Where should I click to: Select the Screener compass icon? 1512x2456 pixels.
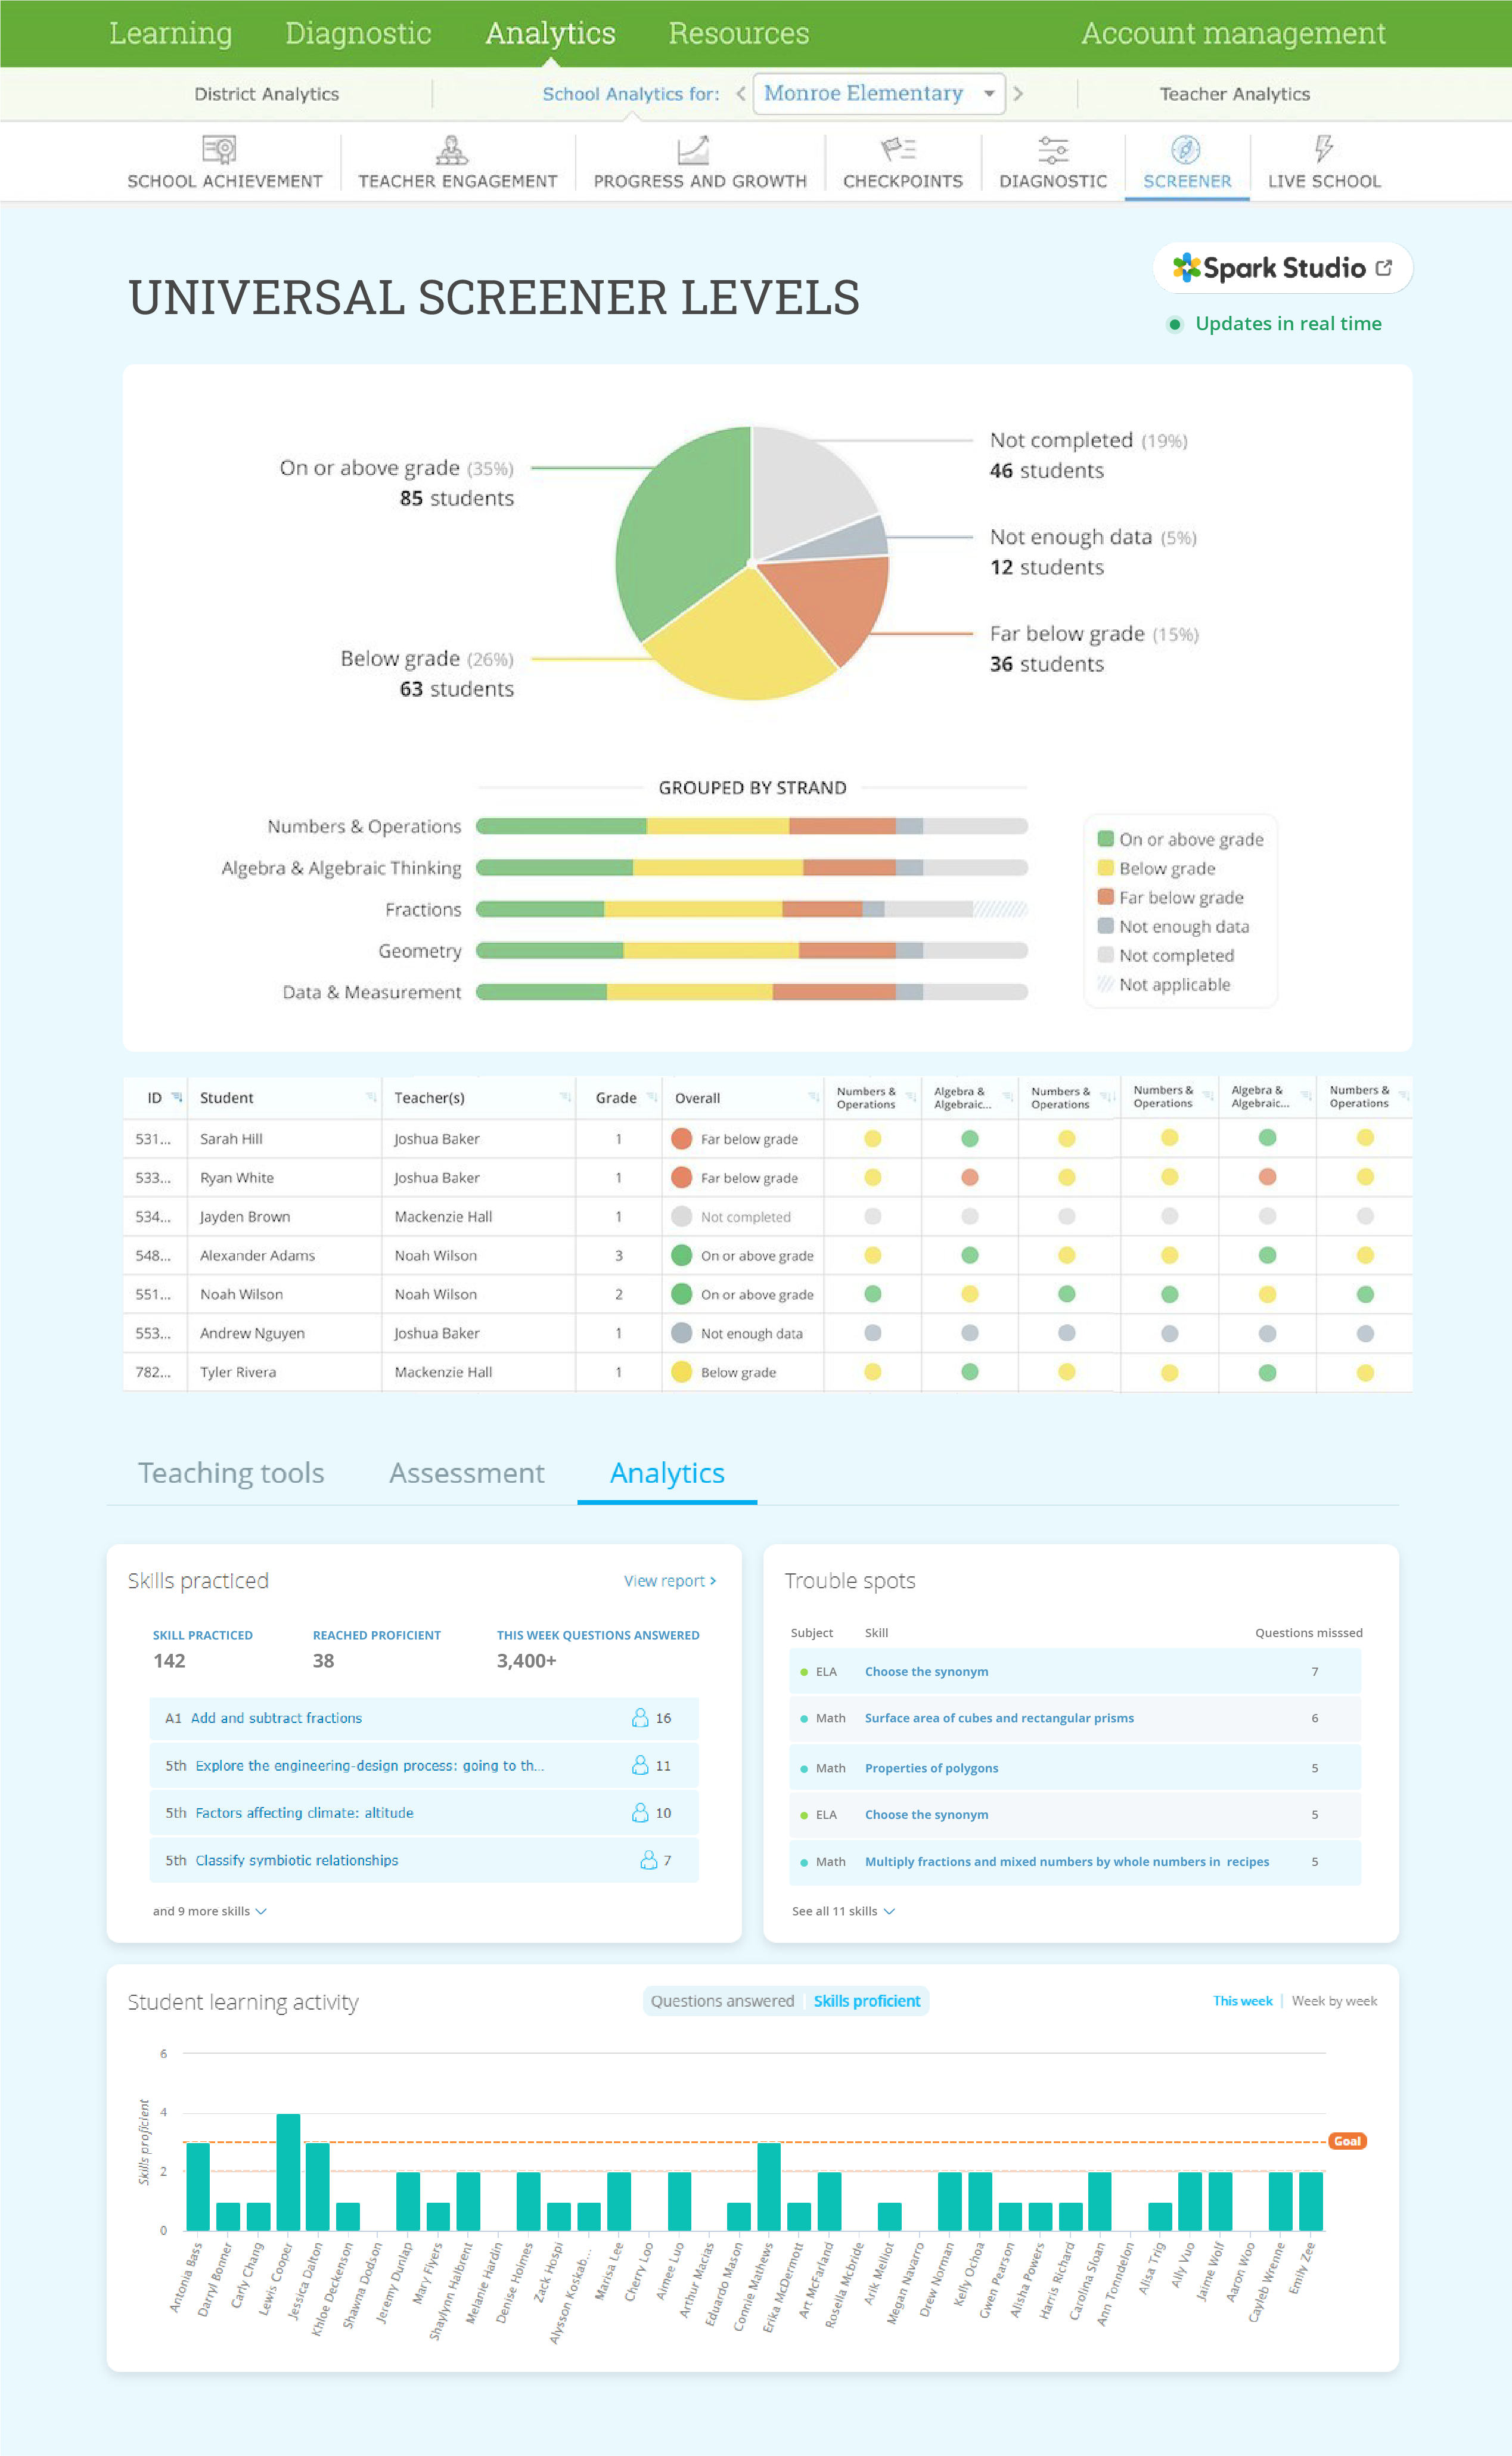pos(1186,150)
